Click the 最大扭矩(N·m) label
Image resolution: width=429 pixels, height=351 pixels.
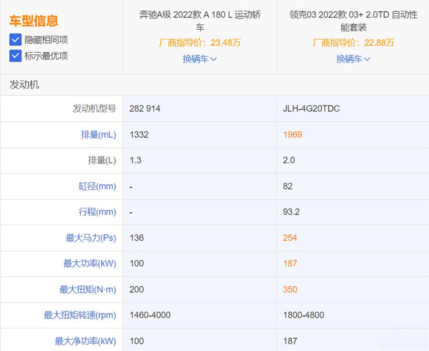click(88, 290)
